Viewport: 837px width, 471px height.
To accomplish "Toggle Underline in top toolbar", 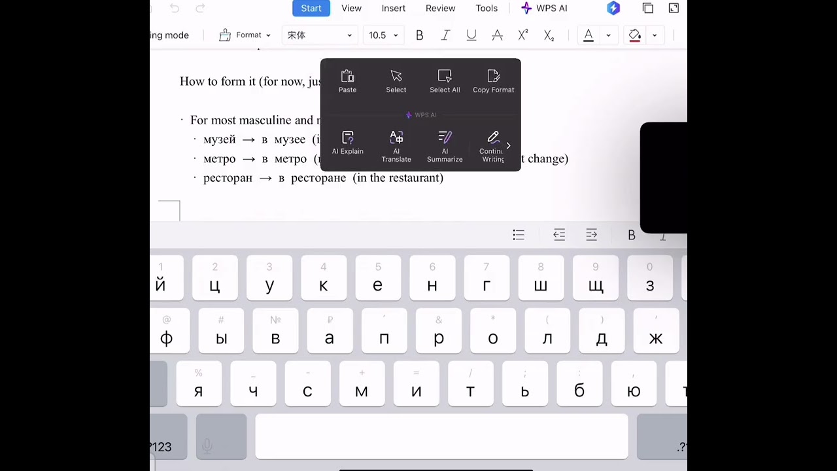I will [x=471, y=35].
